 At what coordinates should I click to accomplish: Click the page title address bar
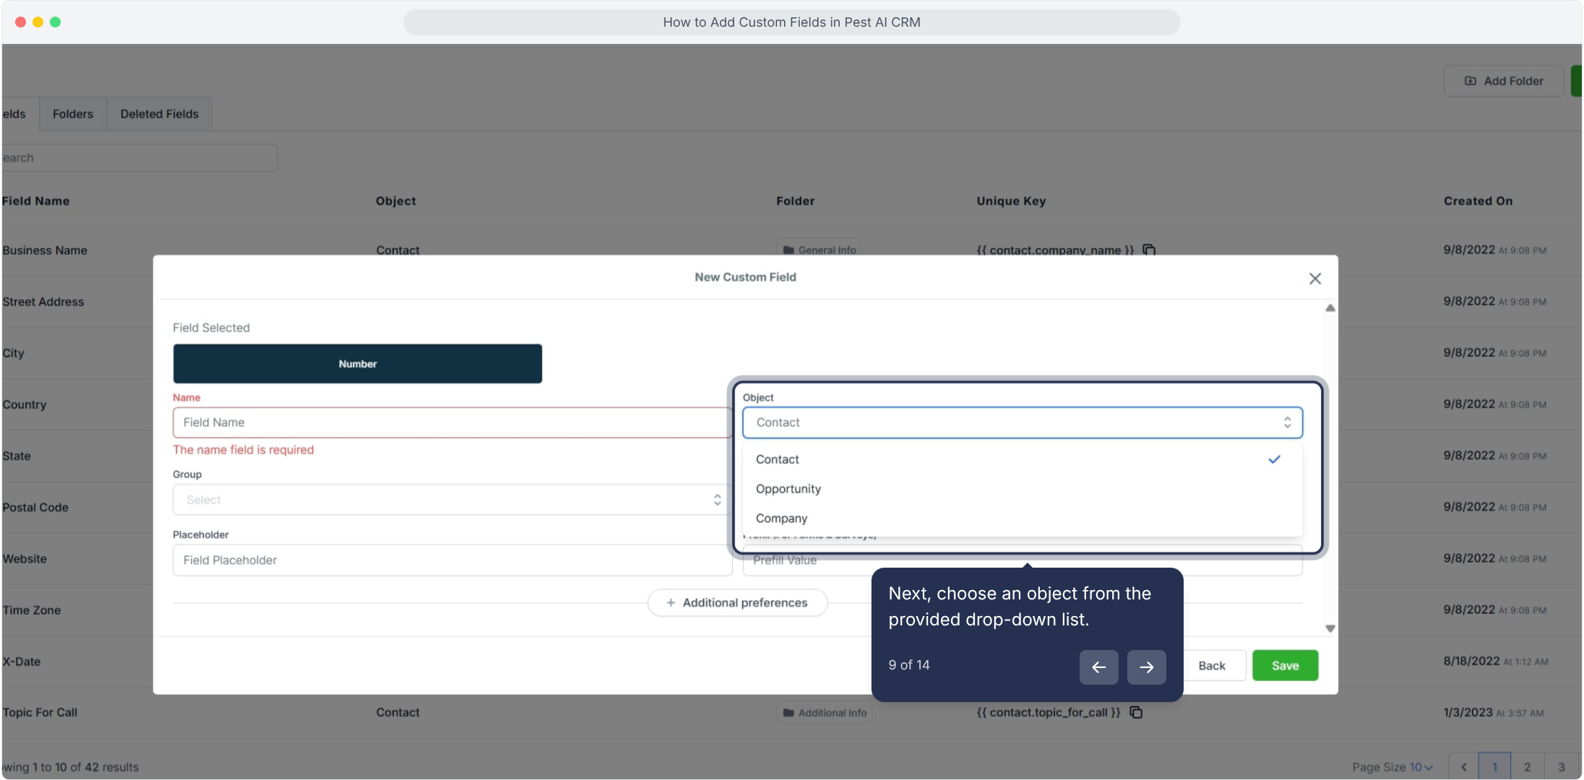[x=791, y=22]
